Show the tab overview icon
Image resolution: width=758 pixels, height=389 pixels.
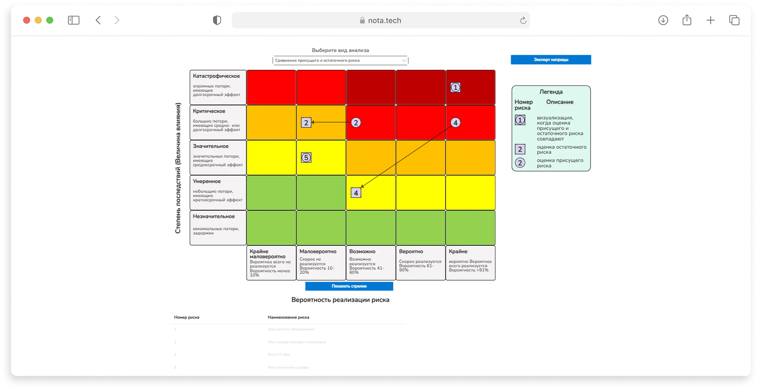coord(734,20)
